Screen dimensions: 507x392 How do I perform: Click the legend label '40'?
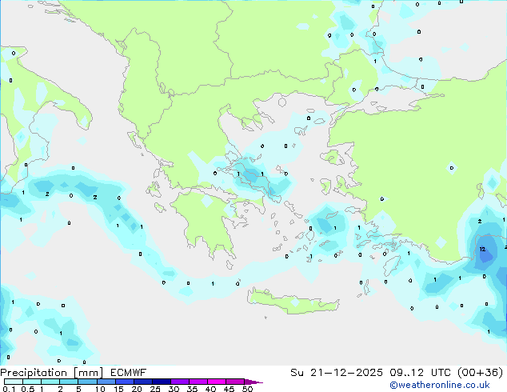point(210,389)
